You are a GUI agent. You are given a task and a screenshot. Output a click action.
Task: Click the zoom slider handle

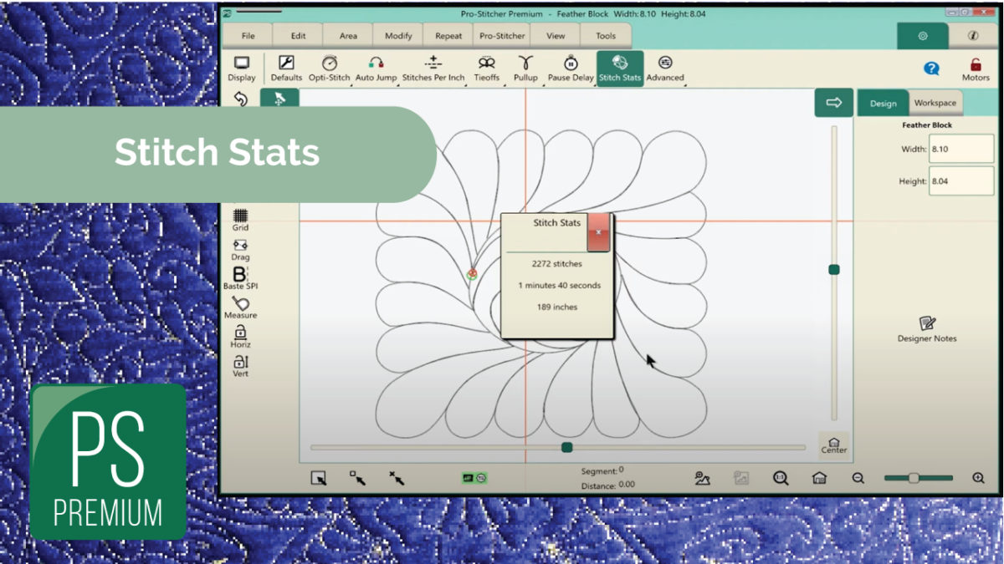914,478
